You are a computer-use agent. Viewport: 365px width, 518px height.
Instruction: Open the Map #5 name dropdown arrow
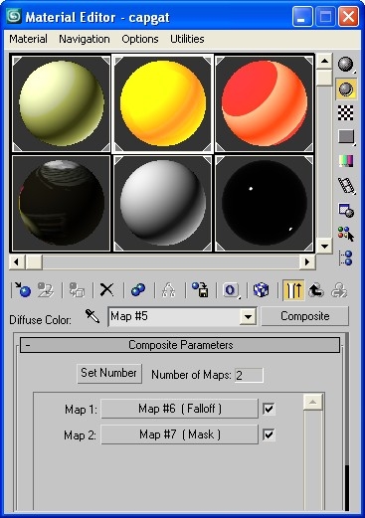[249, 316]
